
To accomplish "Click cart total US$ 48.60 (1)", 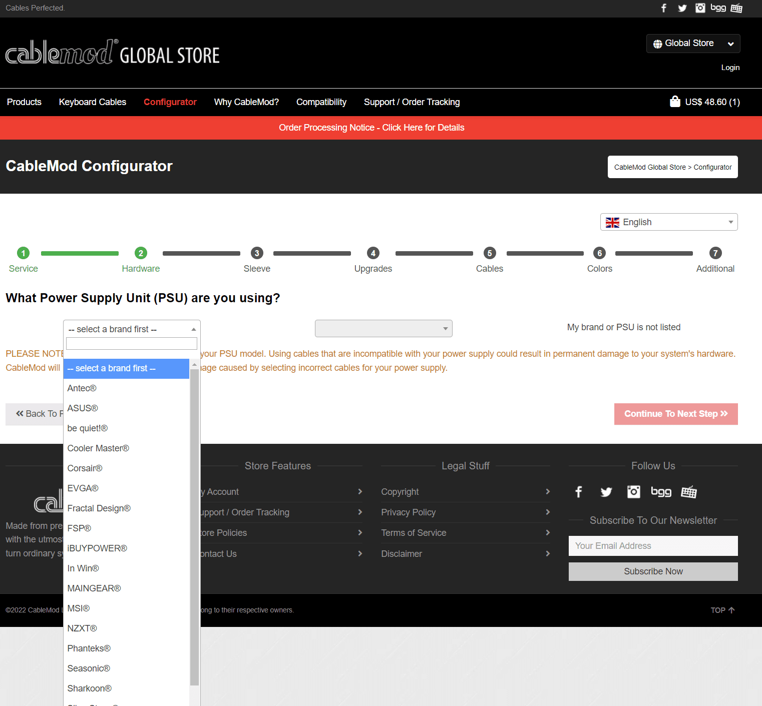I will (x=712, y=102).
